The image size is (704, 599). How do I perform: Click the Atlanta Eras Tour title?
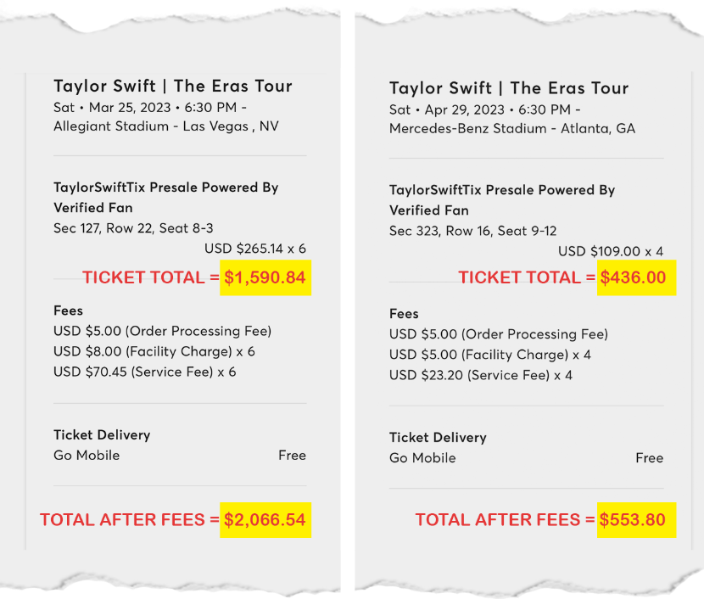click(509, 88)
